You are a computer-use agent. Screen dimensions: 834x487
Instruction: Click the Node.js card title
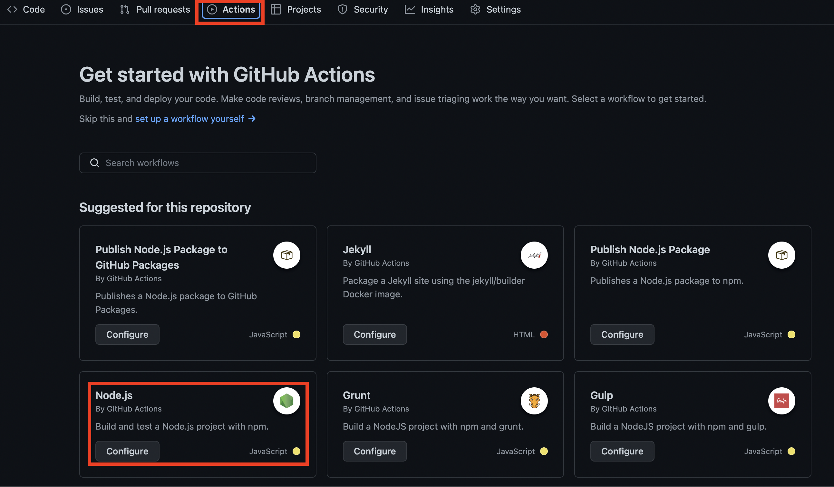(x=114, y=395)
